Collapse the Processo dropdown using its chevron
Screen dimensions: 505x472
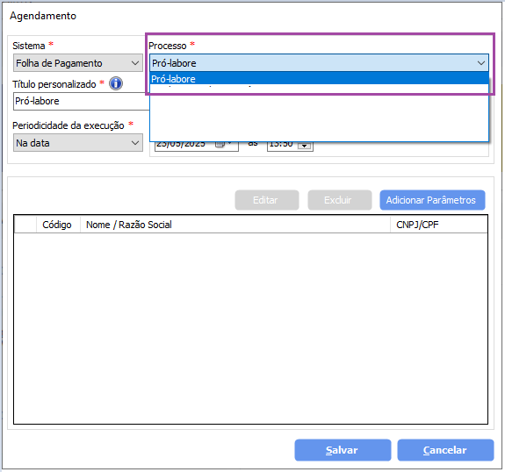481,63
